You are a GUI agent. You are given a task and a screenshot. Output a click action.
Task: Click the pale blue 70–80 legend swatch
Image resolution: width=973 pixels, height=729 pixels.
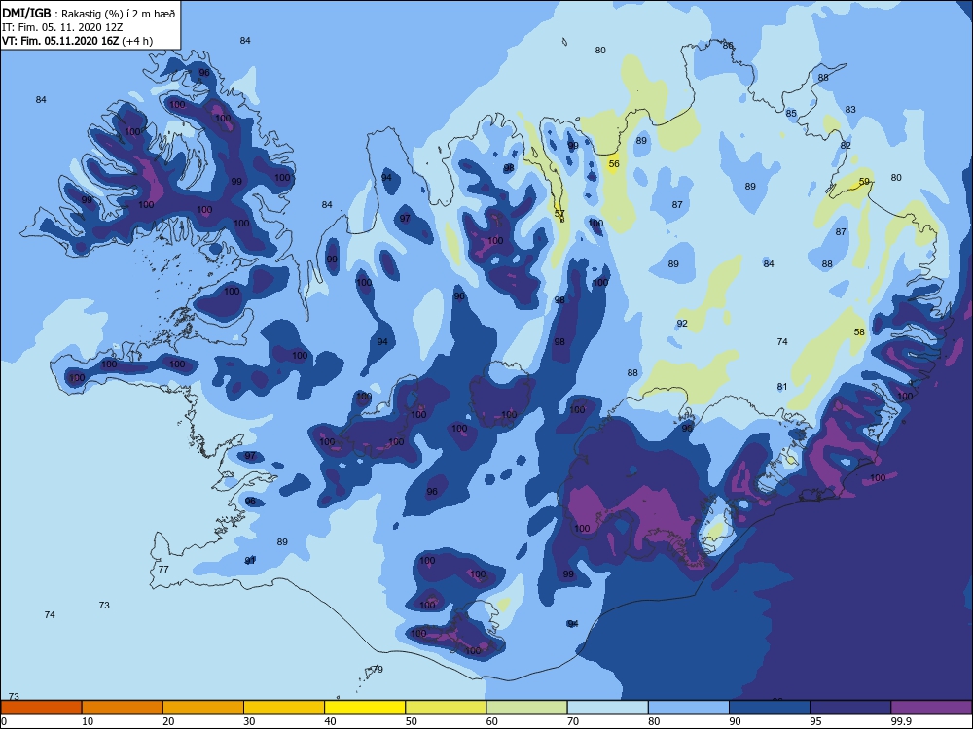(607, 708)
